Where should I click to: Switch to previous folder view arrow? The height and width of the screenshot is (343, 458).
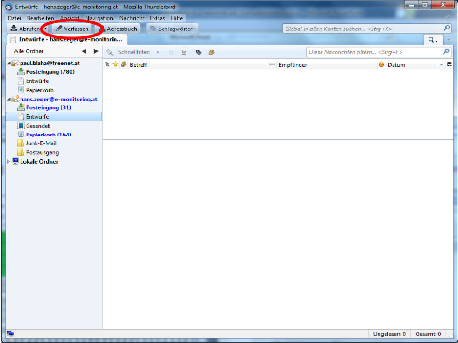tap(84, 51)
